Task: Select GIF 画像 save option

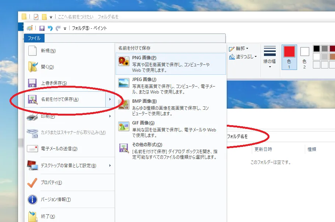Action: pyautogui.click(x=170, y=129)
